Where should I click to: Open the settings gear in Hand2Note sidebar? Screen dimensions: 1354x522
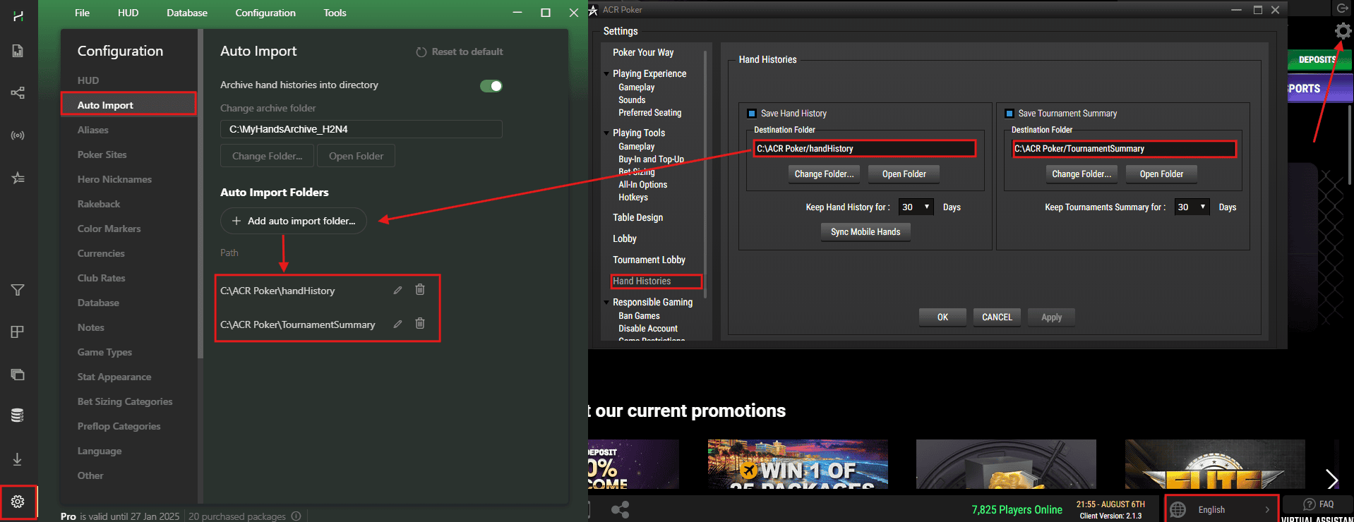pyautogui.click(x=18, y=502)
